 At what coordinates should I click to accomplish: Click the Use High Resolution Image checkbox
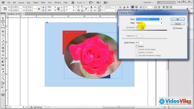(x=137, y=56)
